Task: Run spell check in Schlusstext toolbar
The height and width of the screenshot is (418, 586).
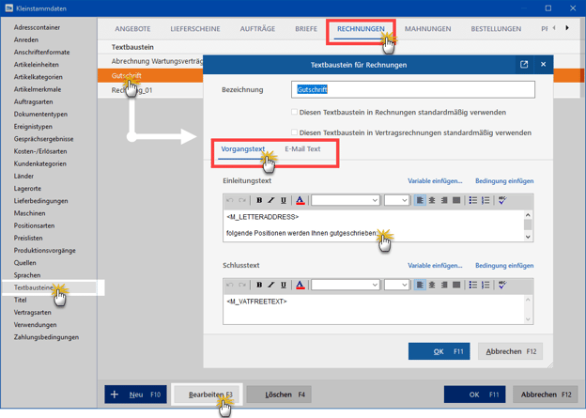Action: pyautogui.click(x=502, y=285)
